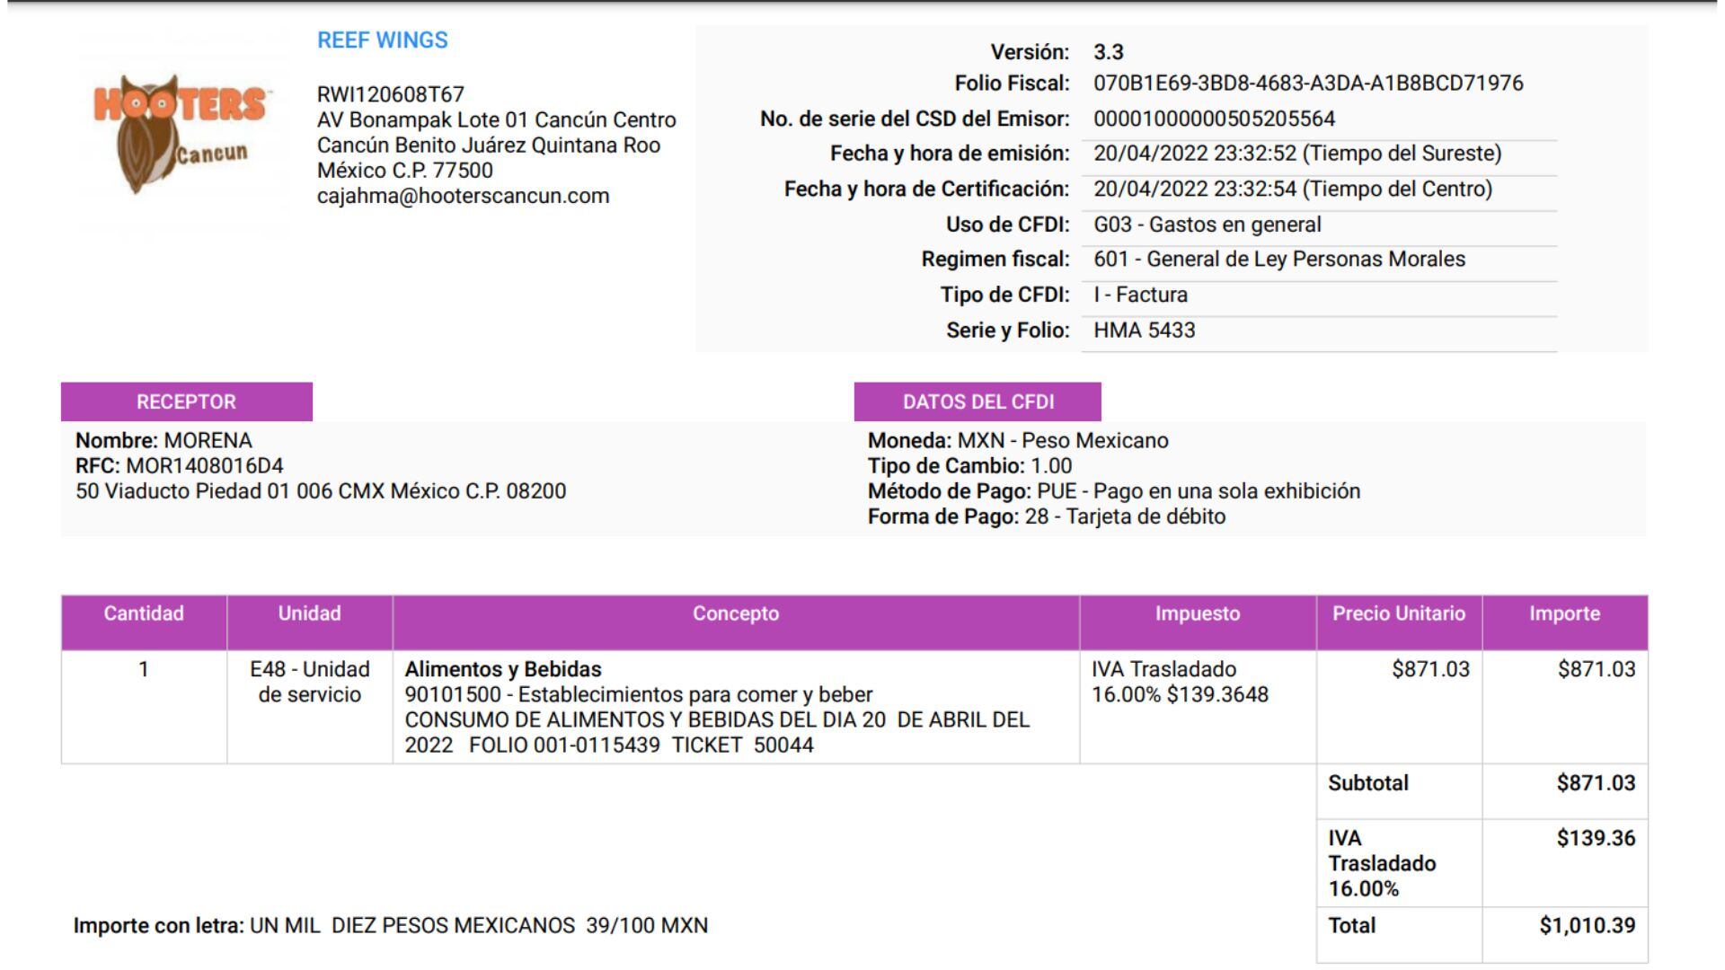Click the Hooters Cancun owl logo
Screen dimensions: 1725x970
[x=180, y=133]
